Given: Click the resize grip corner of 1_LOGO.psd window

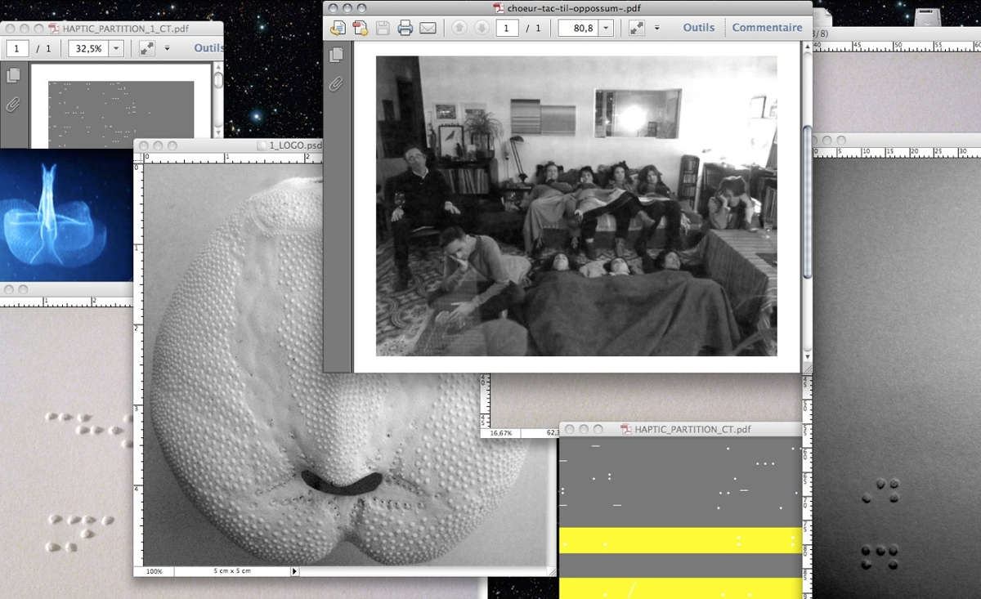Looking at the screenshot, I should (x=551, y=571).
